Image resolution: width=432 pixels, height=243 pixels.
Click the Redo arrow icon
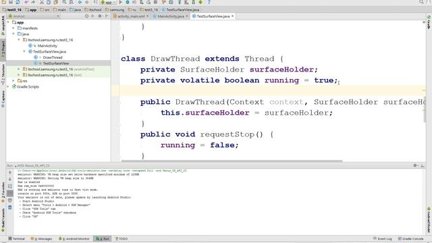[x=33, y=2]
